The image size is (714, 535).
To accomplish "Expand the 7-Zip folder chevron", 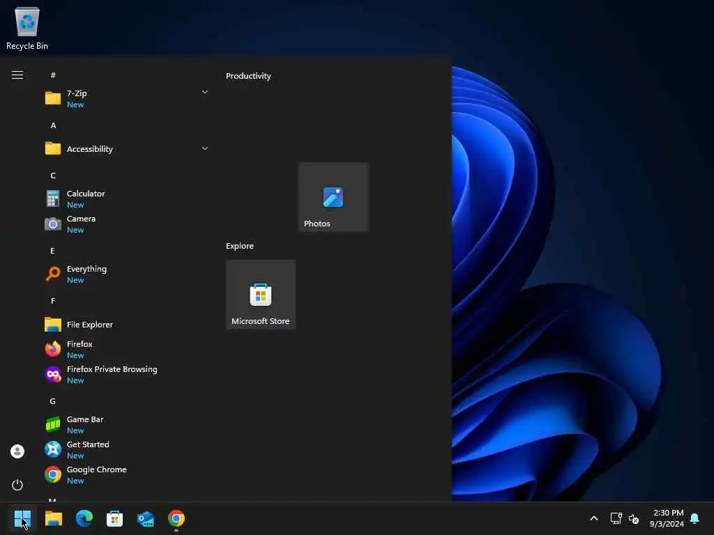I will coord(205,93).
